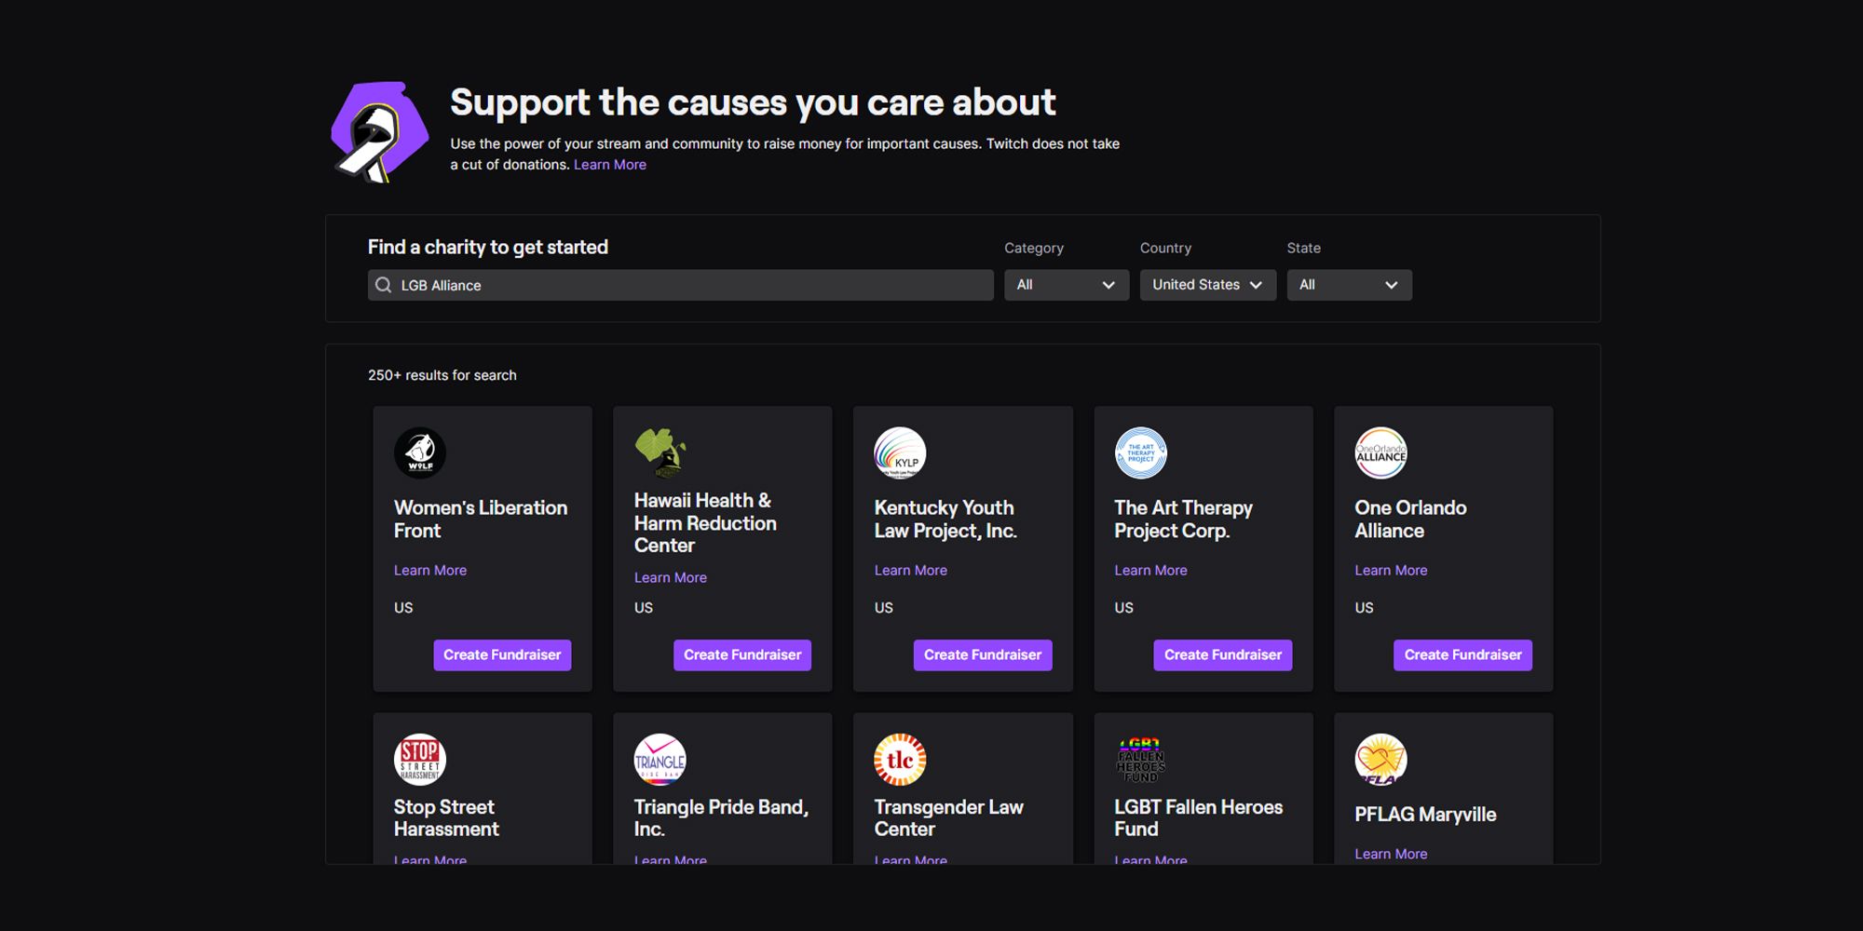Learn More about One Orlando Alliance
1863x931 pixels.
[x=1392, y=570]
